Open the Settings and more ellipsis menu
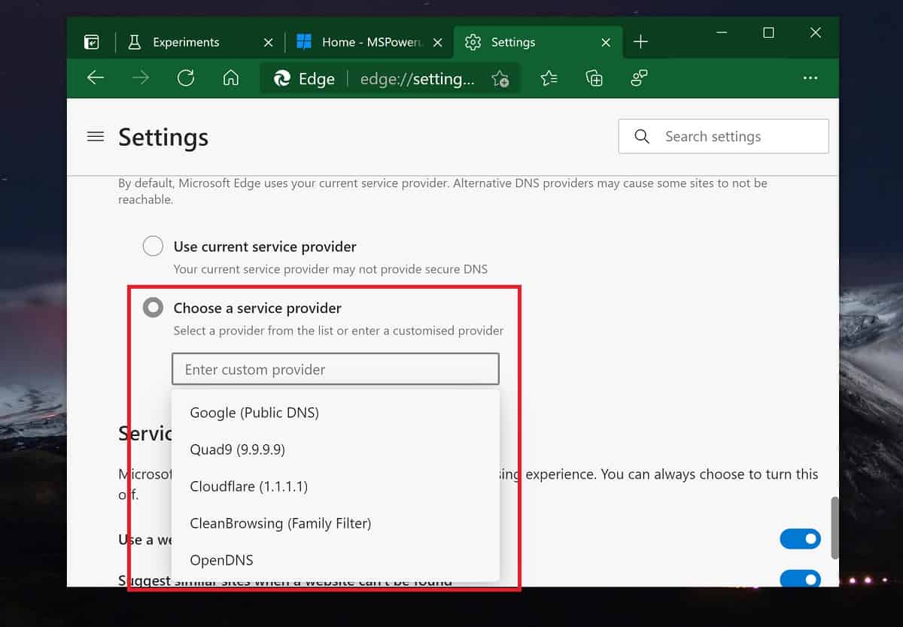The width and height of the screenshot is (903, 627). click(810, 78)
